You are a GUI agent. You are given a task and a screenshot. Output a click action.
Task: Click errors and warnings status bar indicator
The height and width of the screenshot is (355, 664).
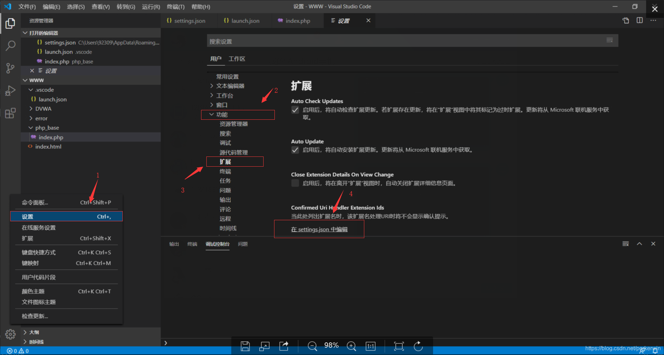(18, 351)
